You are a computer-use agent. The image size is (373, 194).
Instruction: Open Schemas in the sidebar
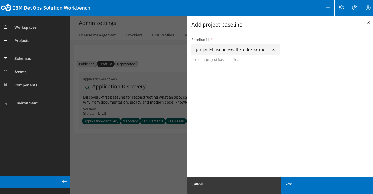point(23,59)
